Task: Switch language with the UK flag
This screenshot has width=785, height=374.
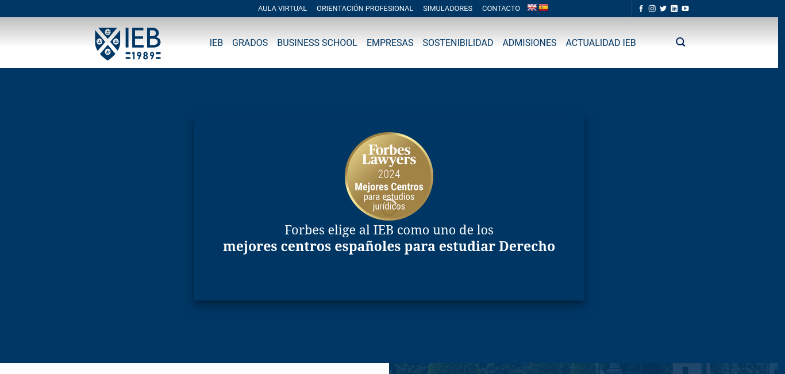Action: pyautogui.click(x=532, y=7)
